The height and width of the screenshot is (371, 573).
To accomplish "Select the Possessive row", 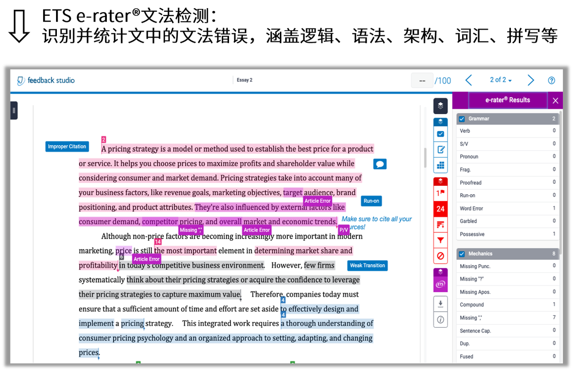I will pyautogui.click(x=508, y=234).
